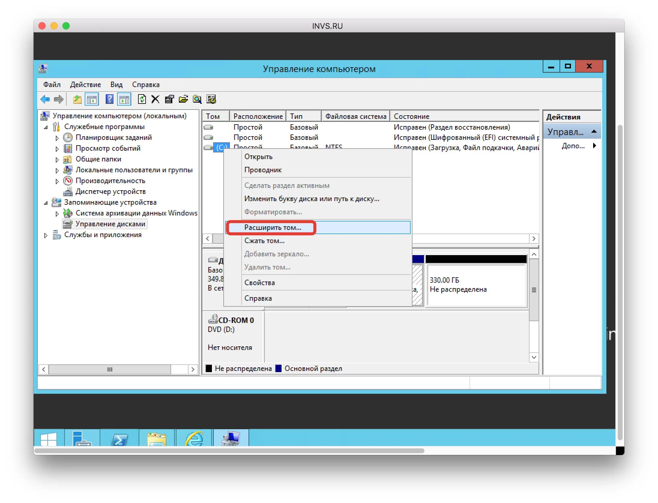This screenshot has height=503, width=658.
Task: Open the Действие menu
Action: pyautogui.click(x=86, y=85)
